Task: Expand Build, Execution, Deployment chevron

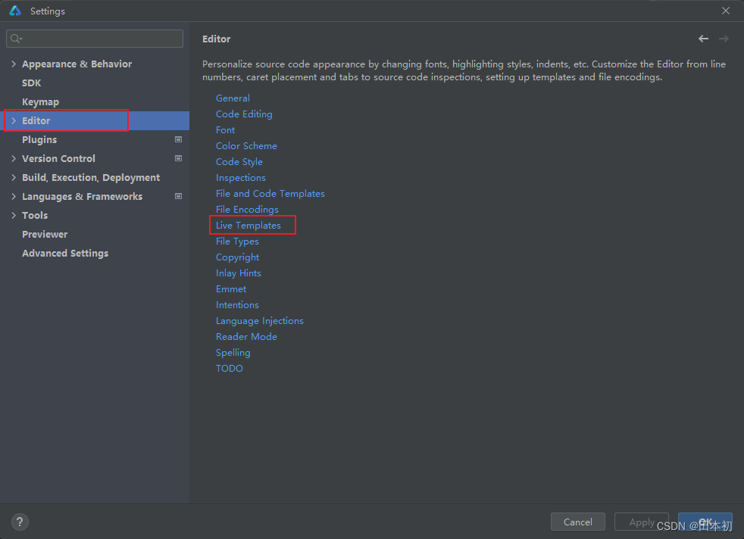Action: pos(14,178)
